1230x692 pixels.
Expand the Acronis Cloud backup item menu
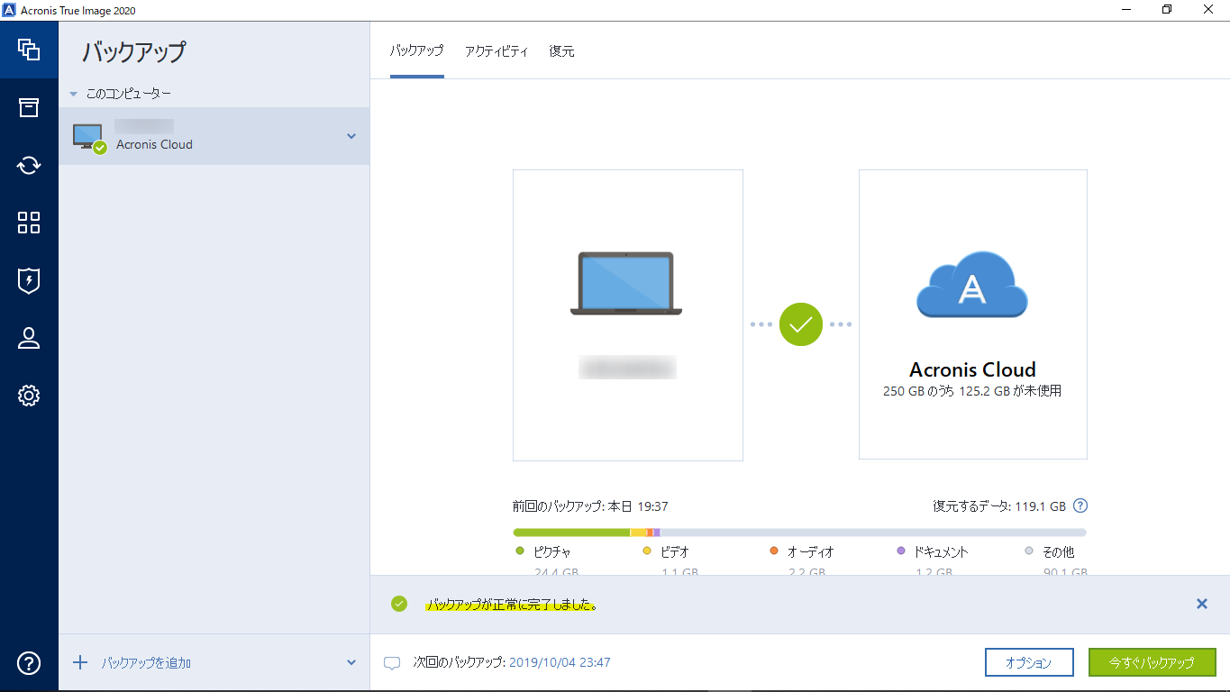pyautogui.click(x=351, y=136)
